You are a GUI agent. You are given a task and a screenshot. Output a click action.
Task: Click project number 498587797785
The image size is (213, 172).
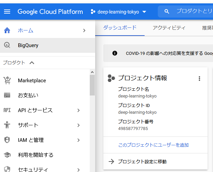click(x=133, y=129)
